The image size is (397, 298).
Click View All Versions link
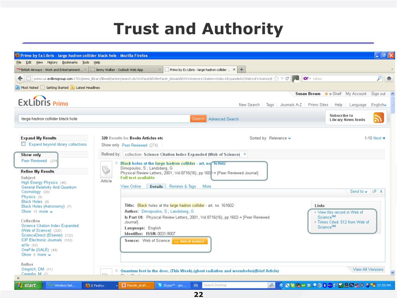click(x=368, y=269)
